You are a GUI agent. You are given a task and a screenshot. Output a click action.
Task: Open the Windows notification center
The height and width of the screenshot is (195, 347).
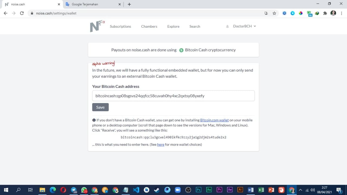coord(339,190)
